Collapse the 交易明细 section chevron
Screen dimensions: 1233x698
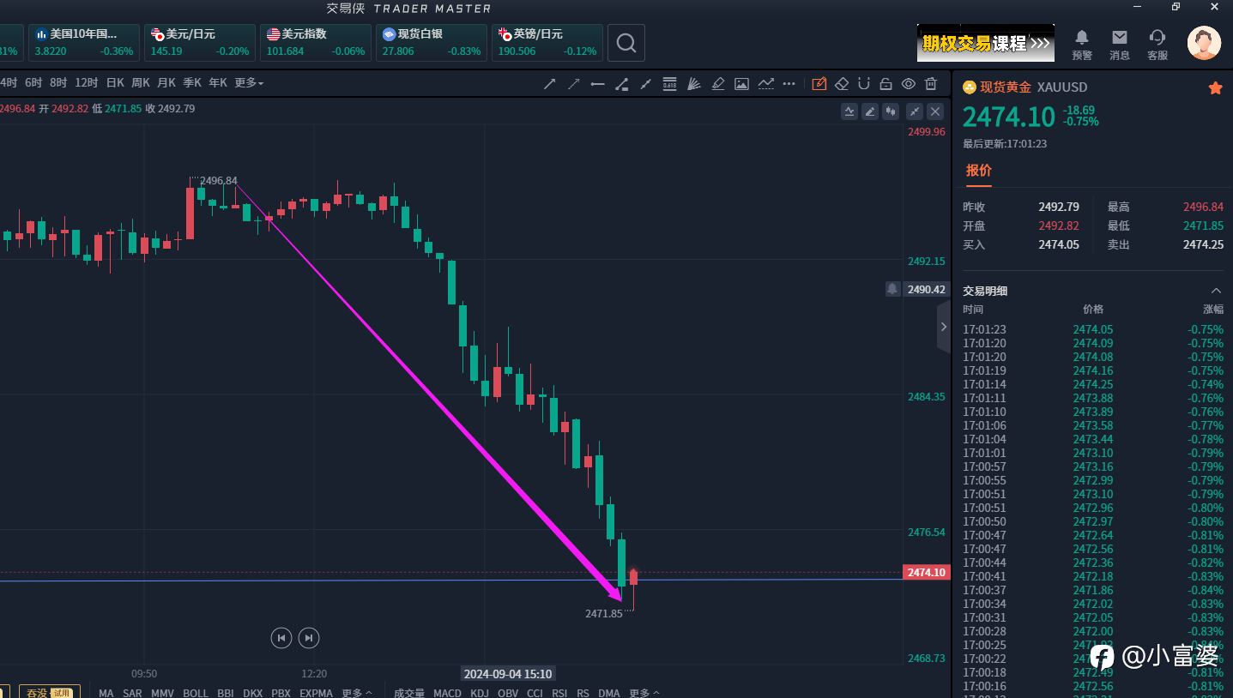1216,291
